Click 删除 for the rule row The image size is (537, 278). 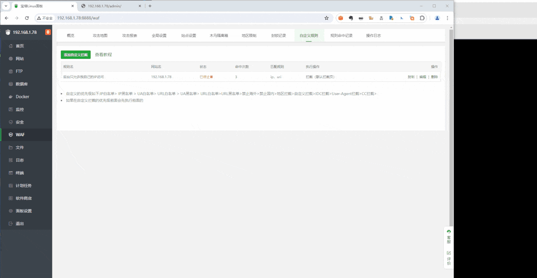(x=434, y=77)
